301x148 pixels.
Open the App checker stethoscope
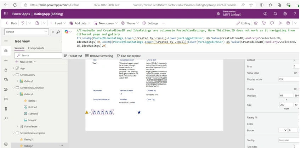point(264,23)
